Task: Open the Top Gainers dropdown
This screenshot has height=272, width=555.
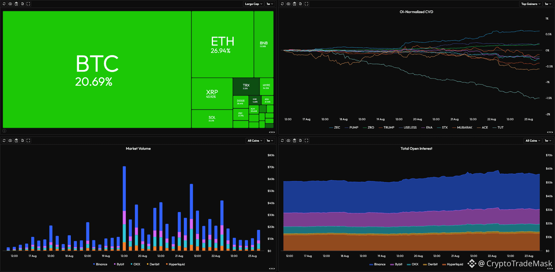Action: (531, 4)
